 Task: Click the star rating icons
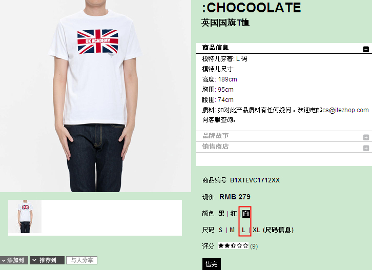coord(233,245)
